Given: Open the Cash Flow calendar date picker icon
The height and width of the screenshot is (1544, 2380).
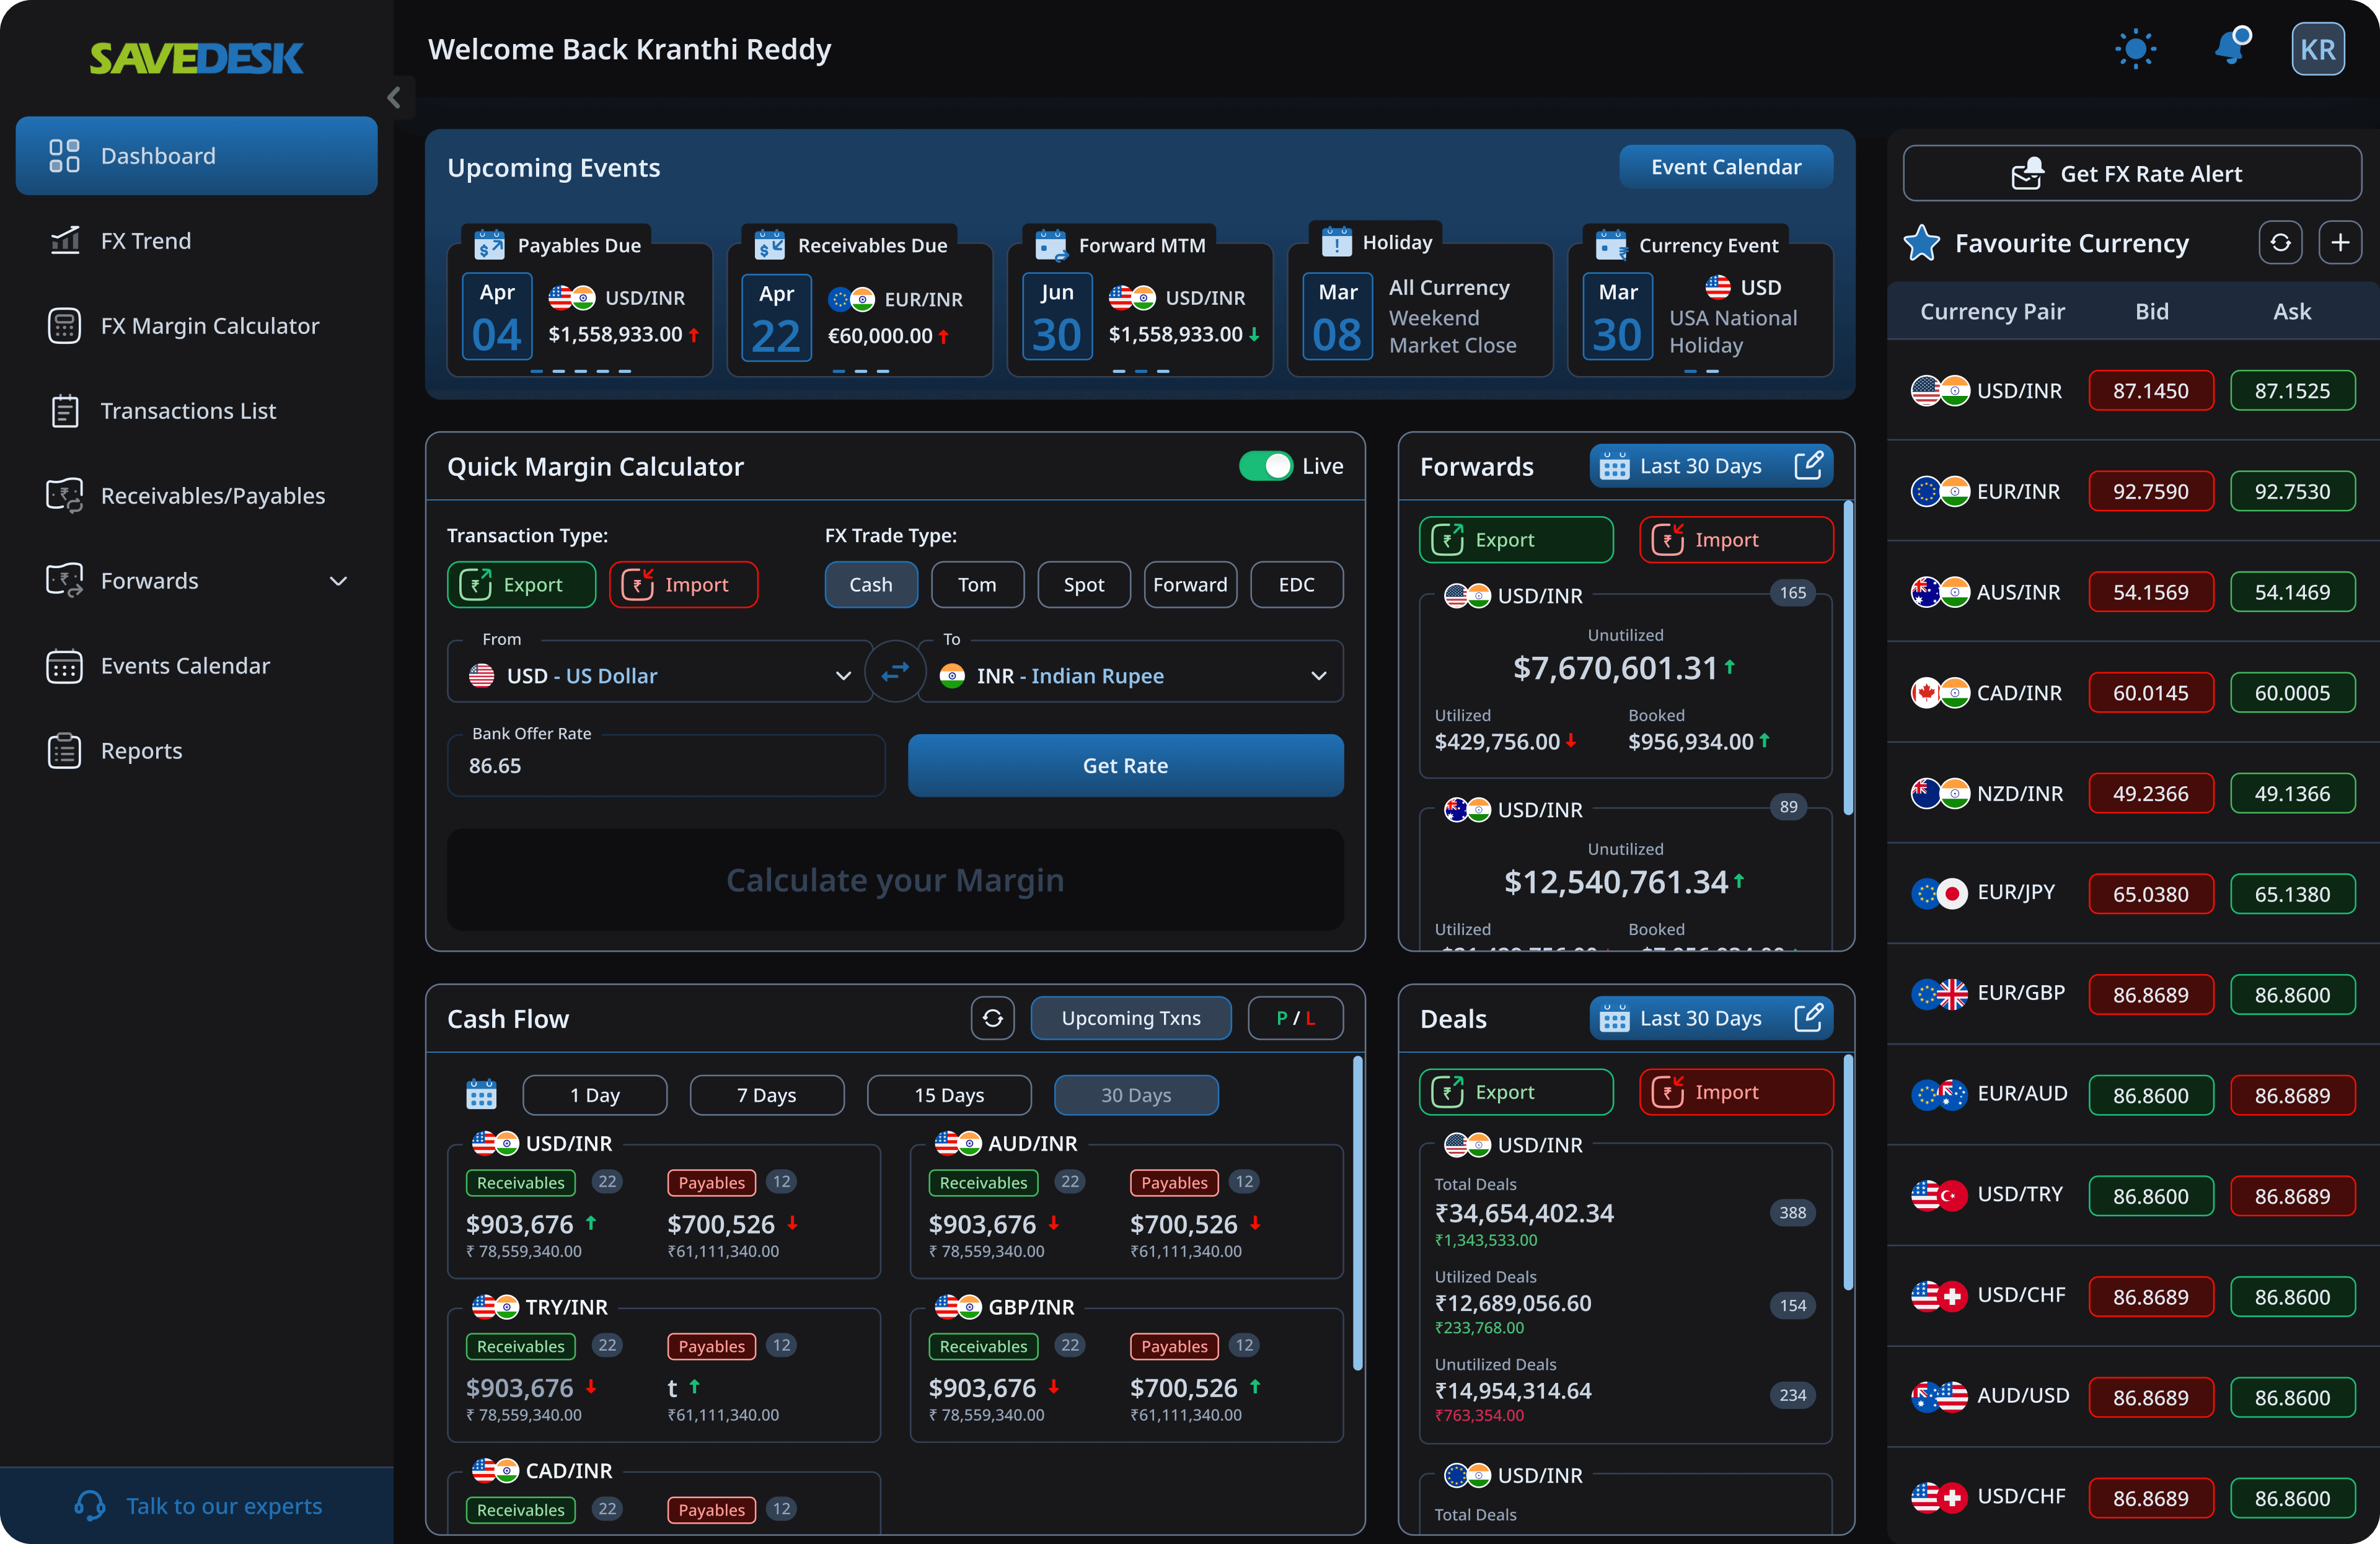Looking at the screenshot, I should pyautogui.click(x=481, y=1094).
